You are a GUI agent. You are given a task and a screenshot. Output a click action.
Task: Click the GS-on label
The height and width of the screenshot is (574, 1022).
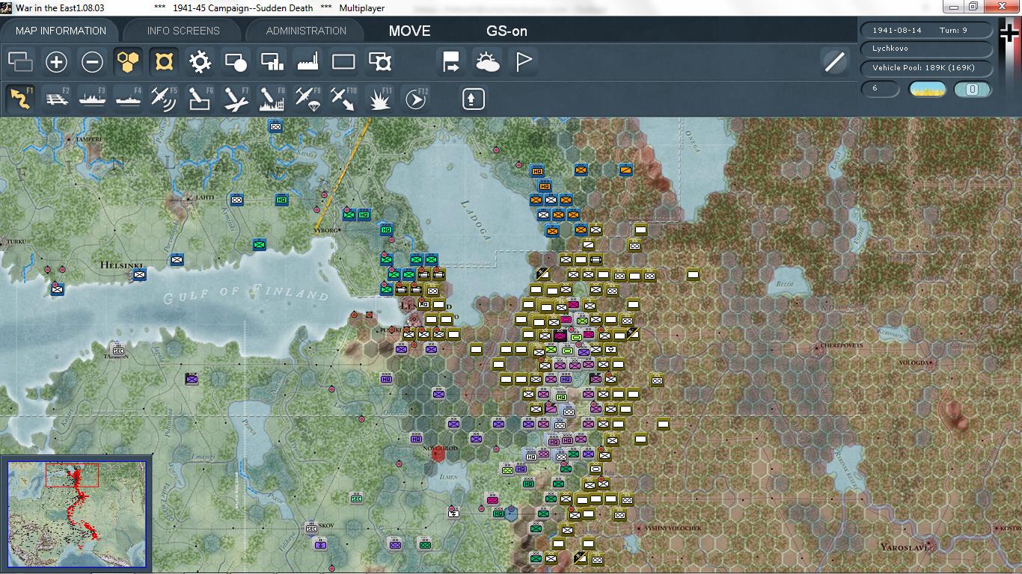pyautogui.click(x=506, y=31)
